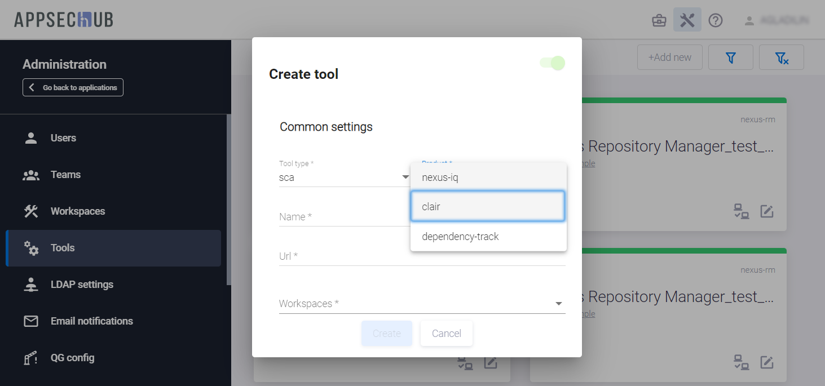Select nexus-iq from product dropdown
The width and height of the screenshot is (825, 386).
(x=488, y=178)
